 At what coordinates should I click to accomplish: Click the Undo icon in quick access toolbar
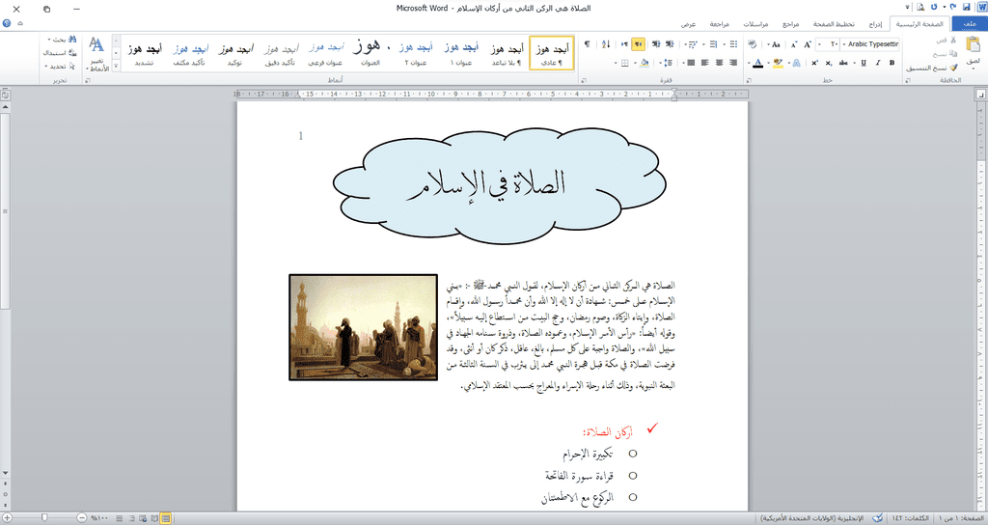pos(952,7)
